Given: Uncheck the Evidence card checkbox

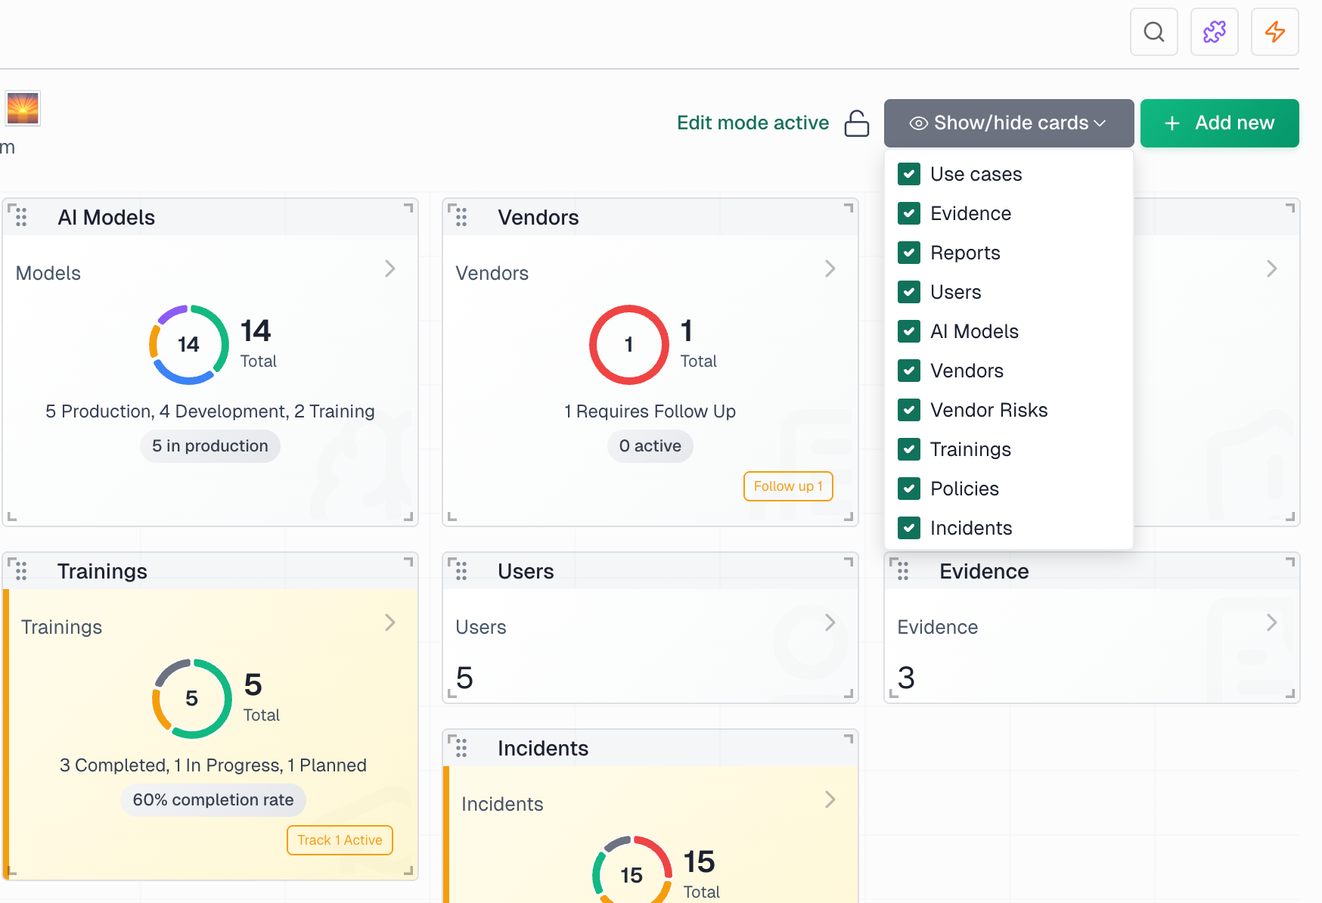Looking at the screenshot, I should 908,213.
